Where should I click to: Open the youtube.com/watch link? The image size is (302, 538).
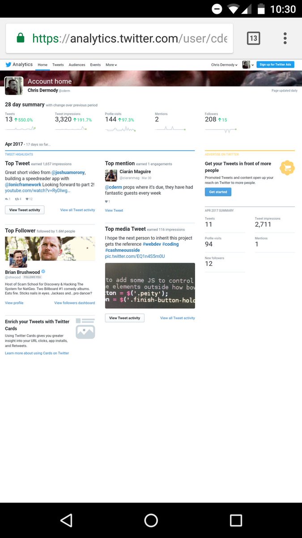coord(38,191)
